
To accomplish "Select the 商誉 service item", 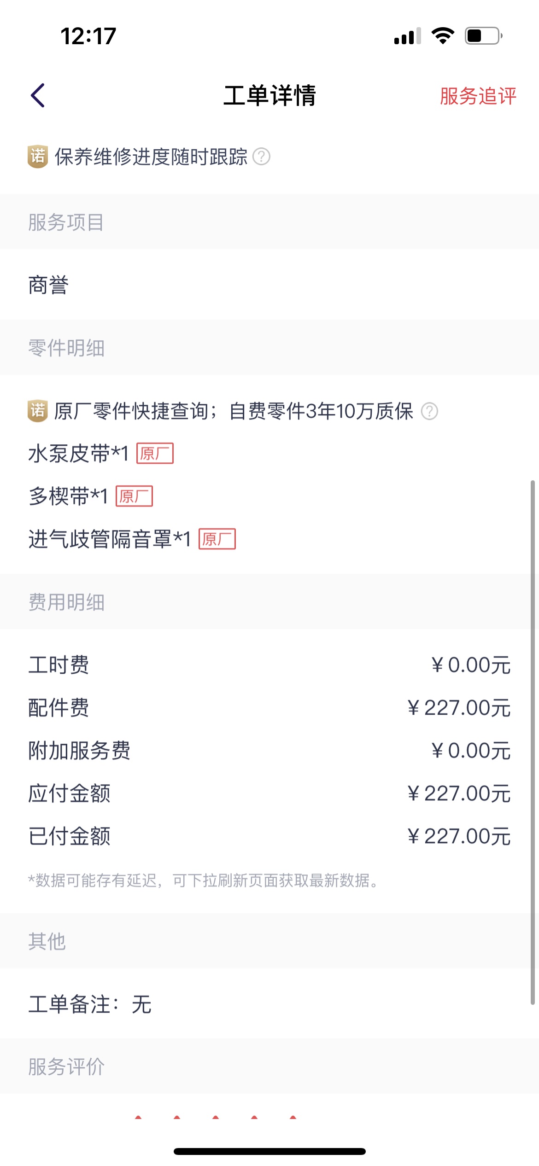I will click(48, 285).
